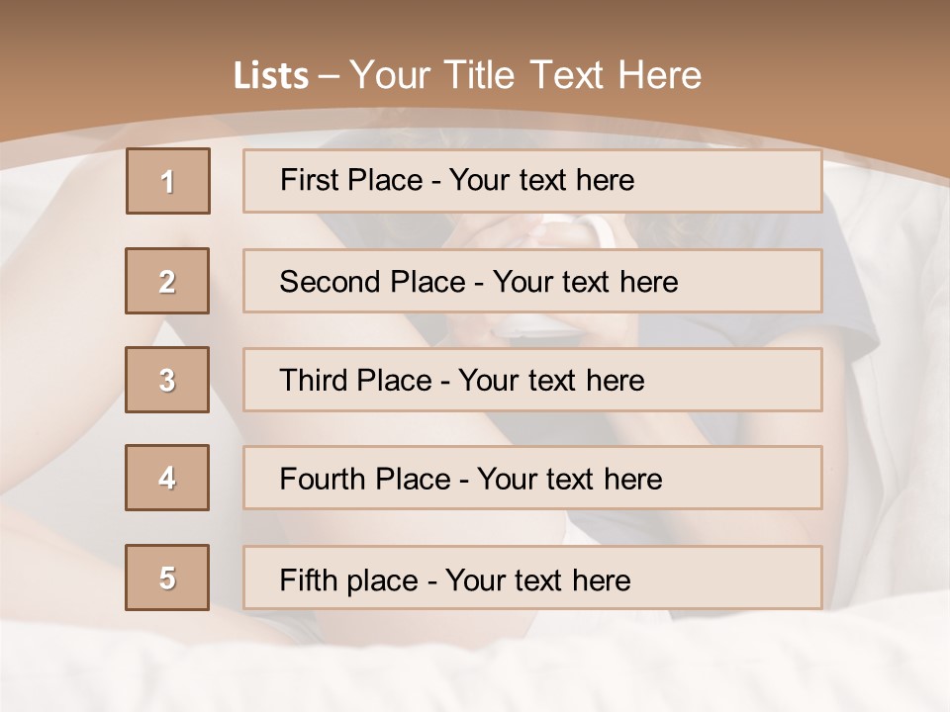The width and height of the screenshot is (950, 712).
Task: Click the number 1 box
Action: pos(168,181)
